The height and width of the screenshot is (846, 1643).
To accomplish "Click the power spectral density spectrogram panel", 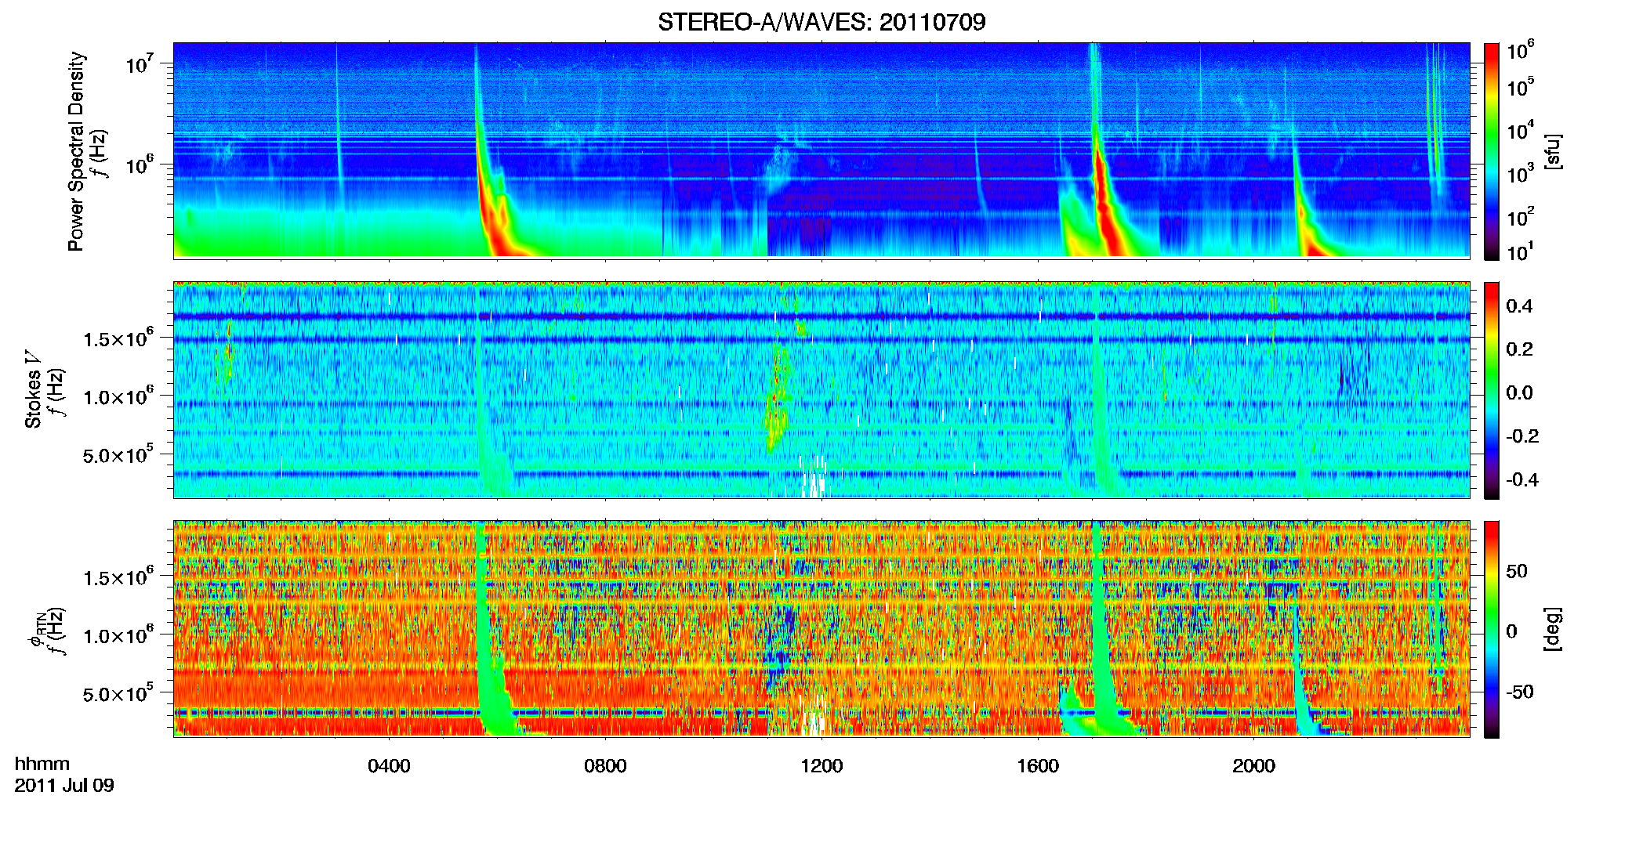I will pos(821,150).
